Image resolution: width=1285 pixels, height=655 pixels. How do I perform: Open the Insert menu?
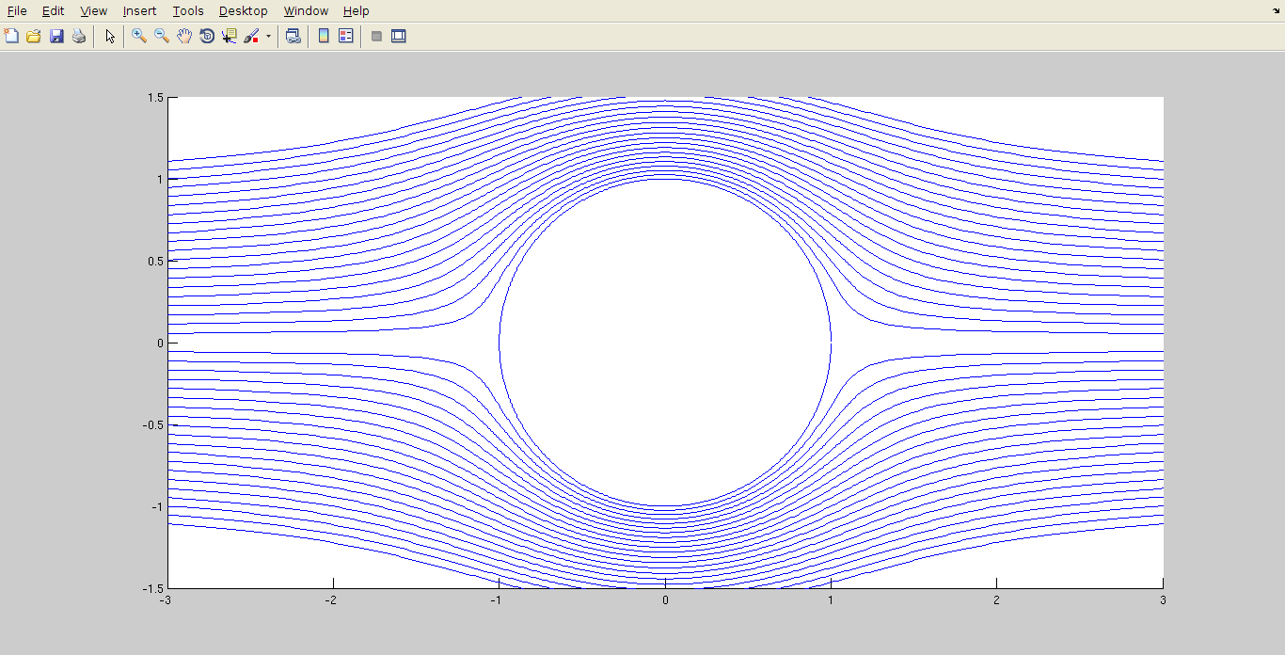pyautogui.click(x=139, y=11)
